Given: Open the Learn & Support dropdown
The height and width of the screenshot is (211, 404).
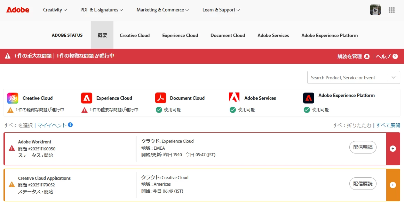Looking at the screenshot, I should 221,10.
